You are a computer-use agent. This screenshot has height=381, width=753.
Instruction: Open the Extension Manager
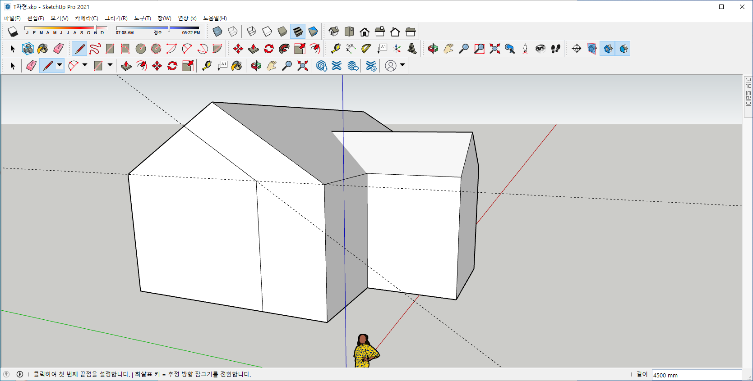coord(371,66)
